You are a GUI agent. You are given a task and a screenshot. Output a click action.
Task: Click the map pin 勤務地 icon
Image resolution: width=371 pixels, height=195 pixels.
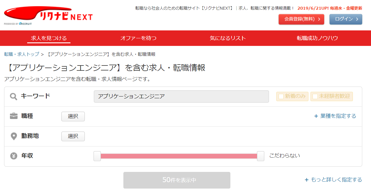(14, 136)
